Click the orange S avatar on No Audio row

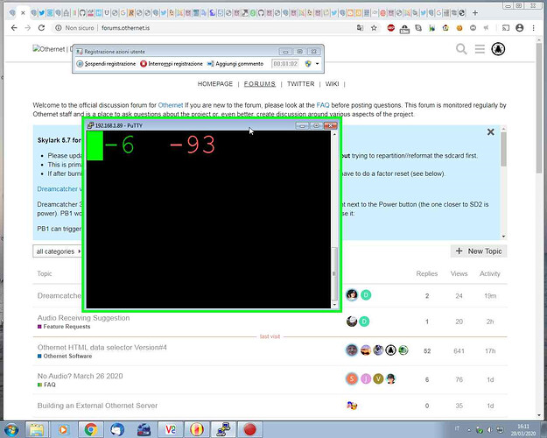point(352,378)
